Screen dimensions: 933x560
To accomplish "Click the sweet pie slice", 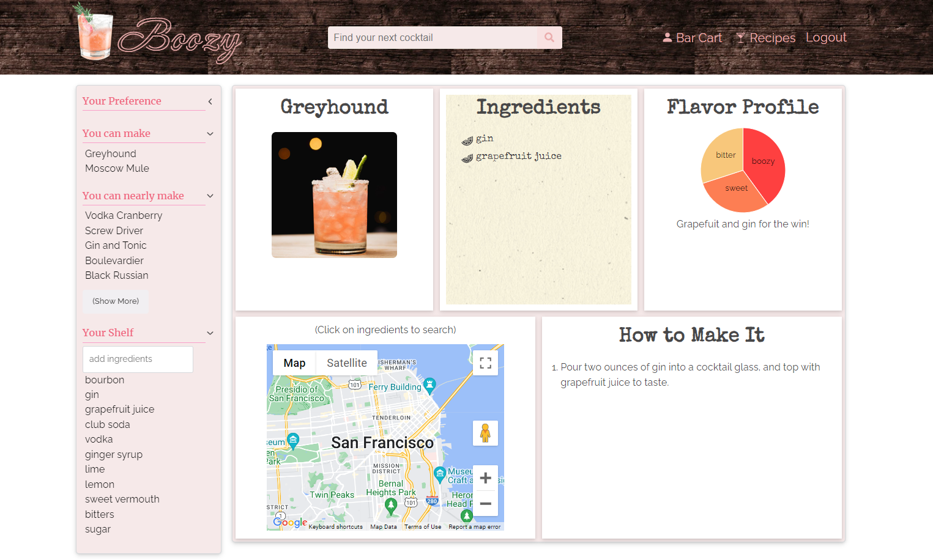I will [735, 193].
